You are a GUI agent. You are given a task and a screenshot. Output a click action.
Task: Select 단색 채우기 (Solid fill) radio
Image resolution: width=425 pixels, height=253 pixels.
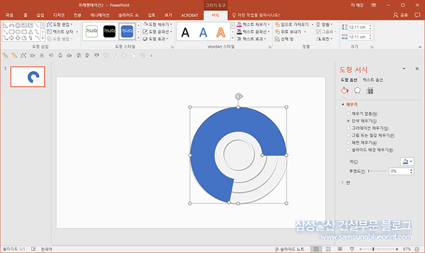pyautogui.click(x=348, y=121)
